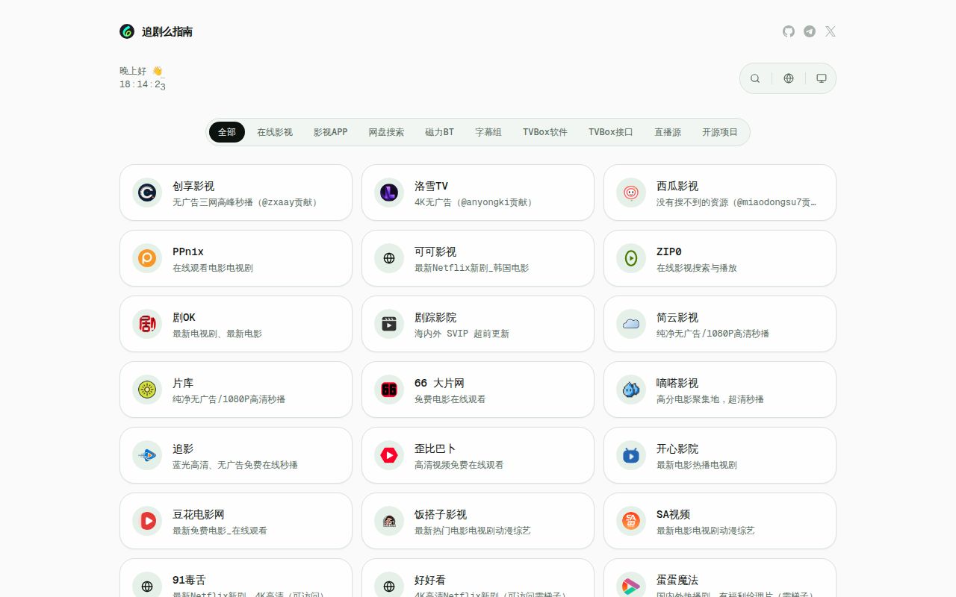956x597 pixels.
Task: Switch to the 影视APP tab
Action: [x=330, y=132]
